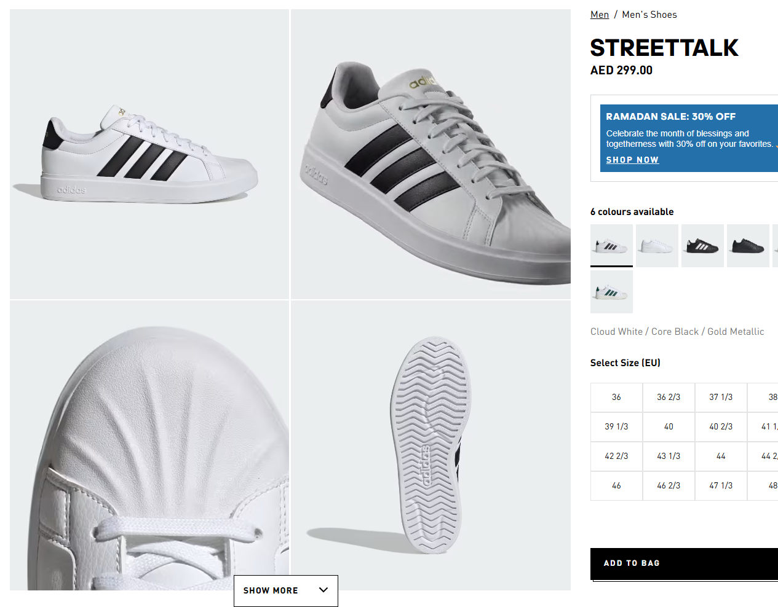The image size is (778, 607).
Task: Click Shop Now in Ramadan Sale banner
Action: 632,160
